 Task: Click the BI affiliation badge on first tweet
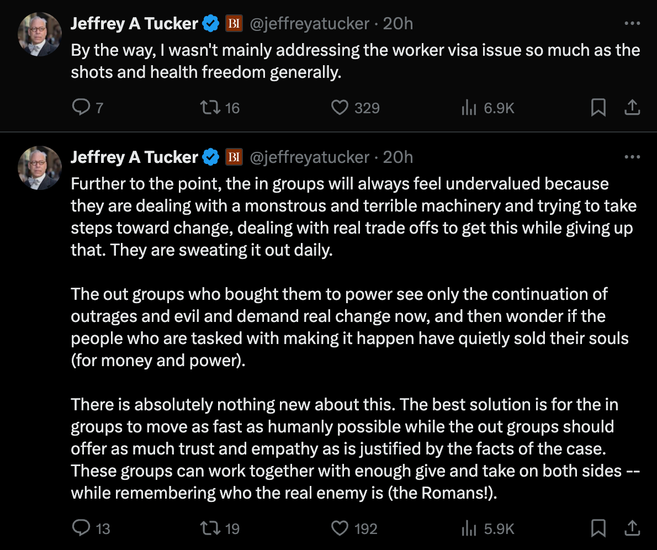tap(234, 24)
